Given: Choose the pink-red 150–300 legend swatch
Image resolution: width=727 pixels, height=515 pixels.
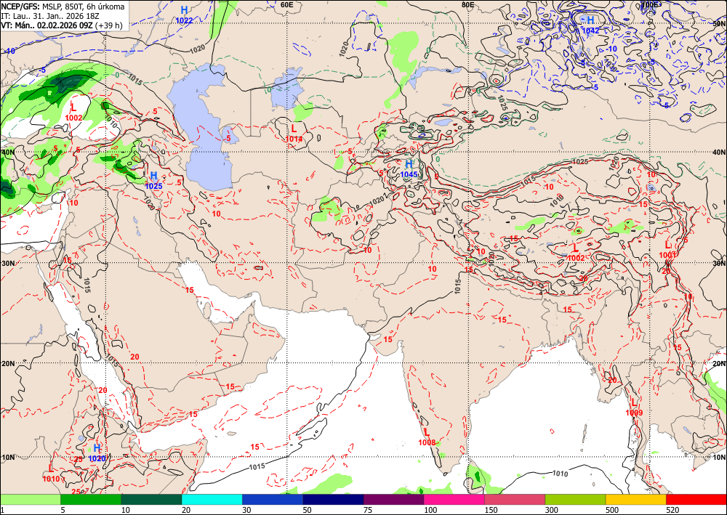Looking at the screenshot, I should pos(515,500).
